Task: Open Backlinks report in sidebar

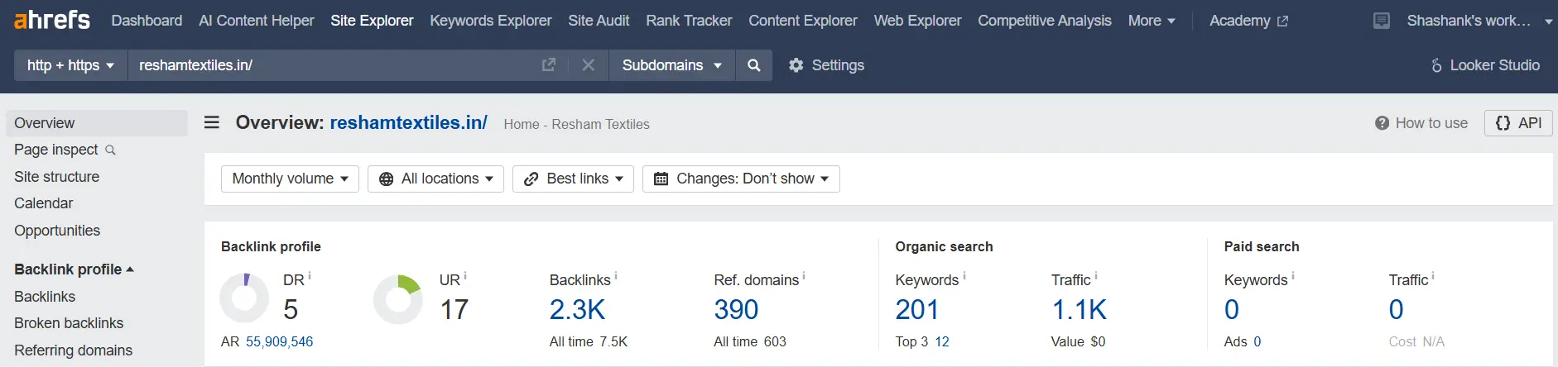Action: click(45, 297)
